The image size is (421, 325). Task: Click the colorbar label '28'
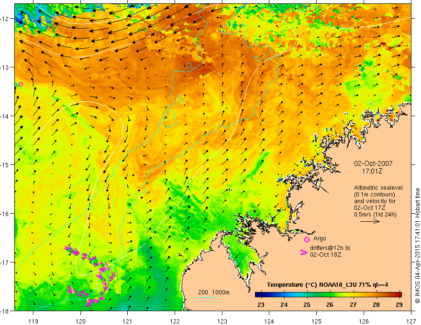pyautogui.click(x=376, y=304)
